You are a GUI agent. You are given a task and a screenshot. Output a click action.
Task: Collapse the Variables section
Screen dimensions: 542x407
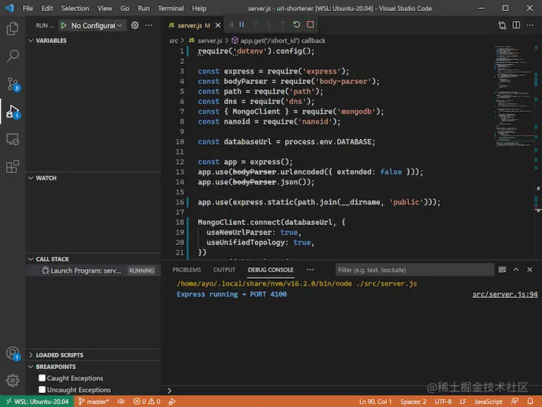[50, 41]
